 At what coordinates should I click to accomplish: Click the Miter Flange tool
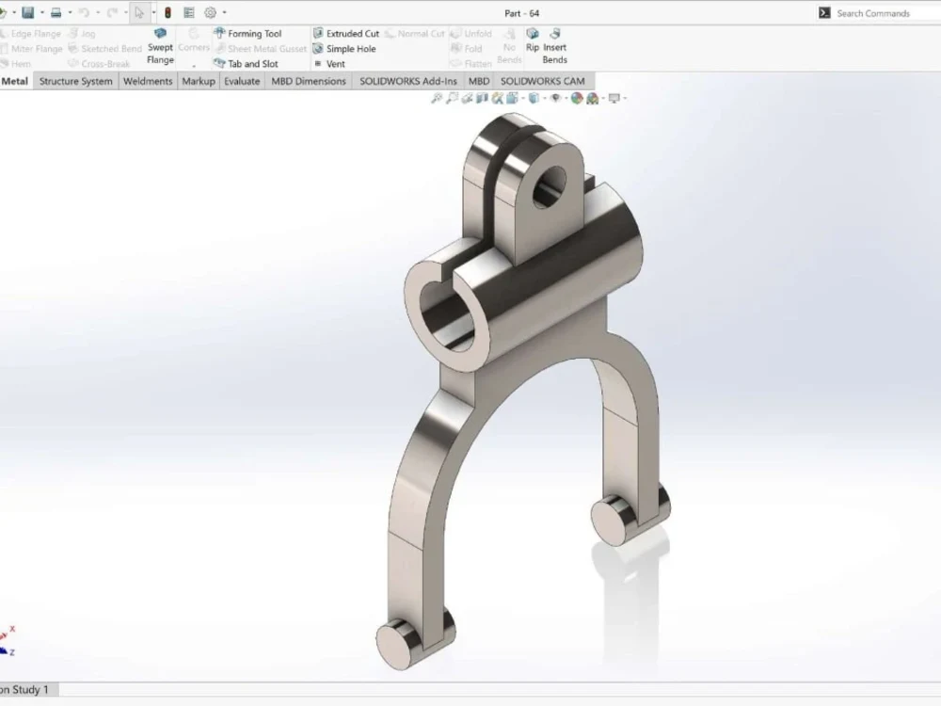point(31,49)
